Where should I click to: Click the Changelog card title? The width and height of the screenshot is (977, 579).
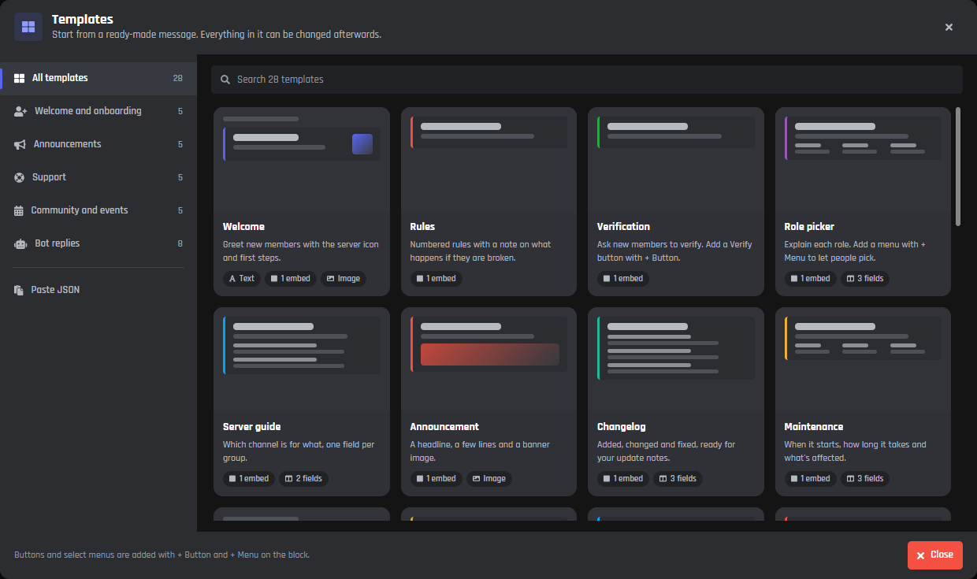tap(621, 427)
